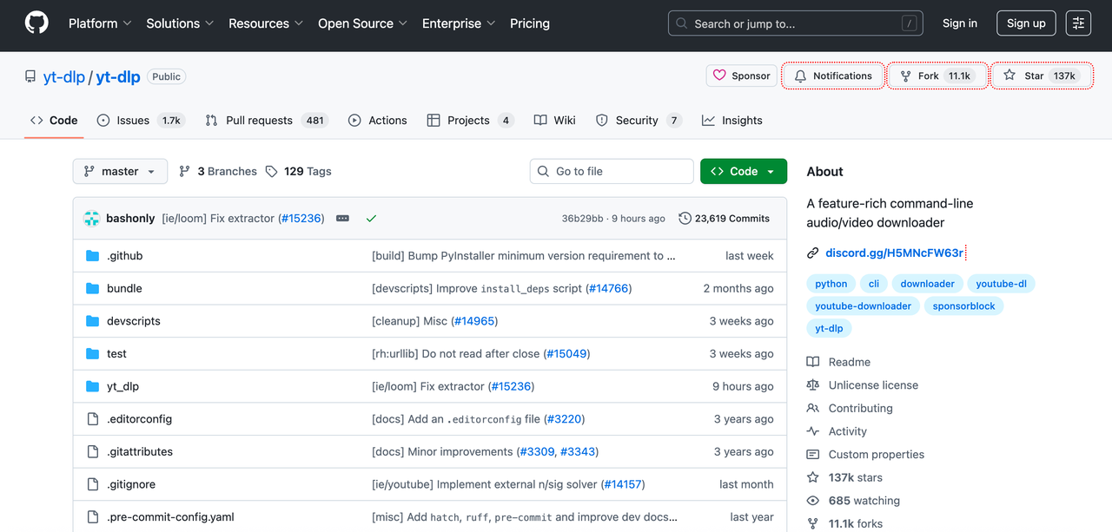Click the commit status green checkmark

click(371, 219)
